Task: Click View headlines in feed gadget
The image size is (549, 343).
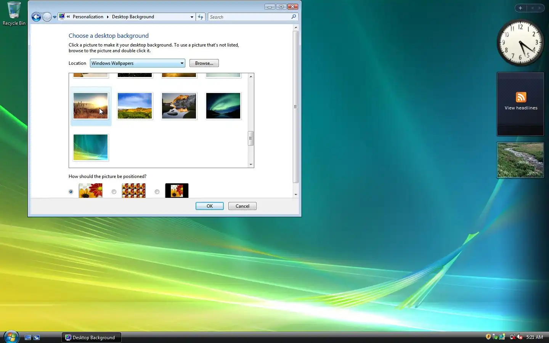Action: 521,108
